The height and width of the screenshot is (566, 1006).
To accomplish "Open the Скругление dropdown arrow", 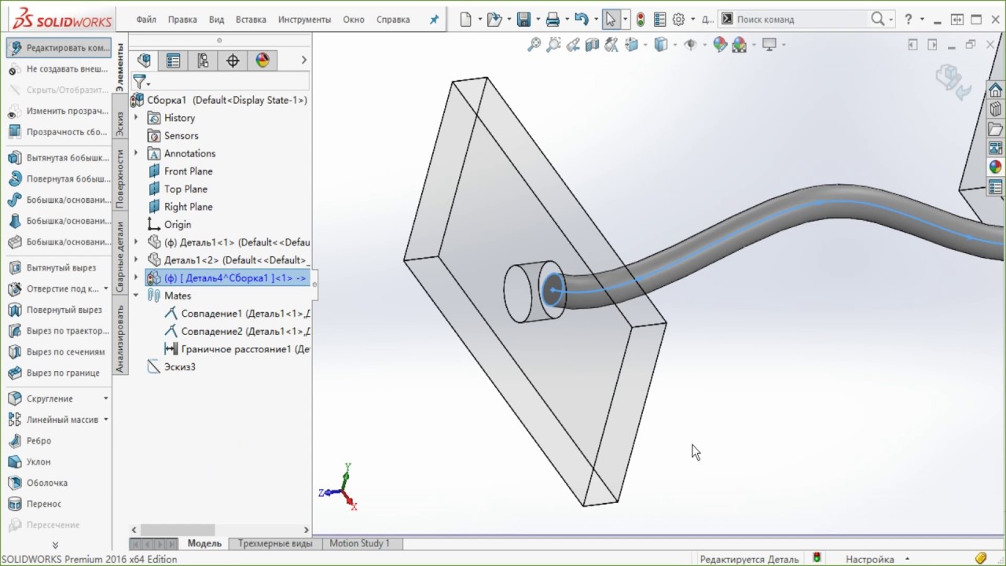I will tap(106, 399).
